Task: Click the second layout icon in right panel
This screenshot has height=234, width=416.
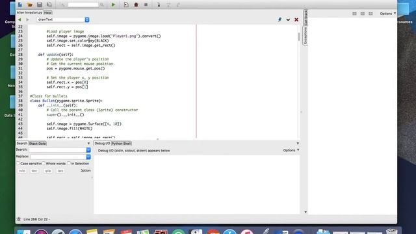Action: [x=363, y=14]
